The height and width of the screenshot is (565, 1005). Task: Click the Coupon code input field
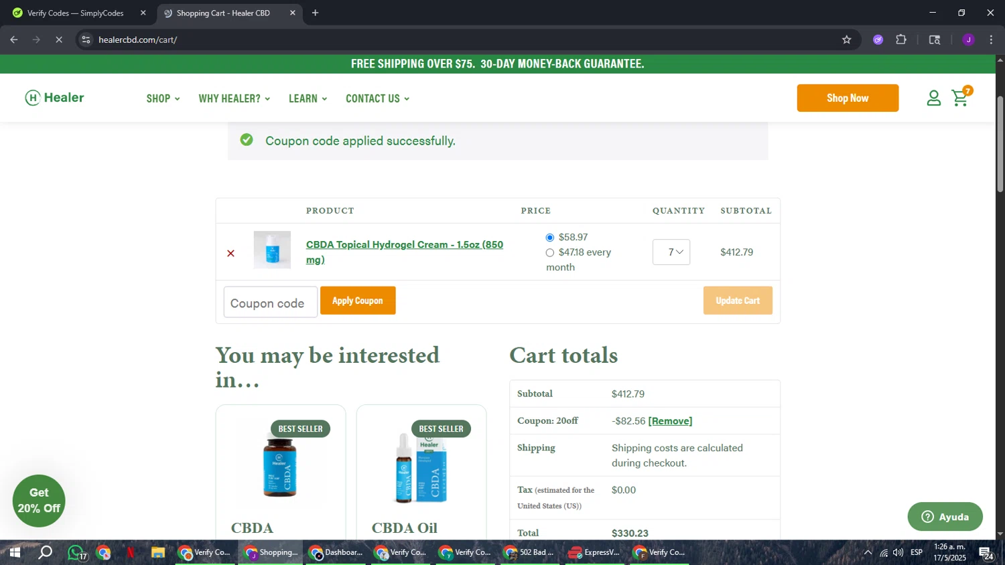coord(271,303)
